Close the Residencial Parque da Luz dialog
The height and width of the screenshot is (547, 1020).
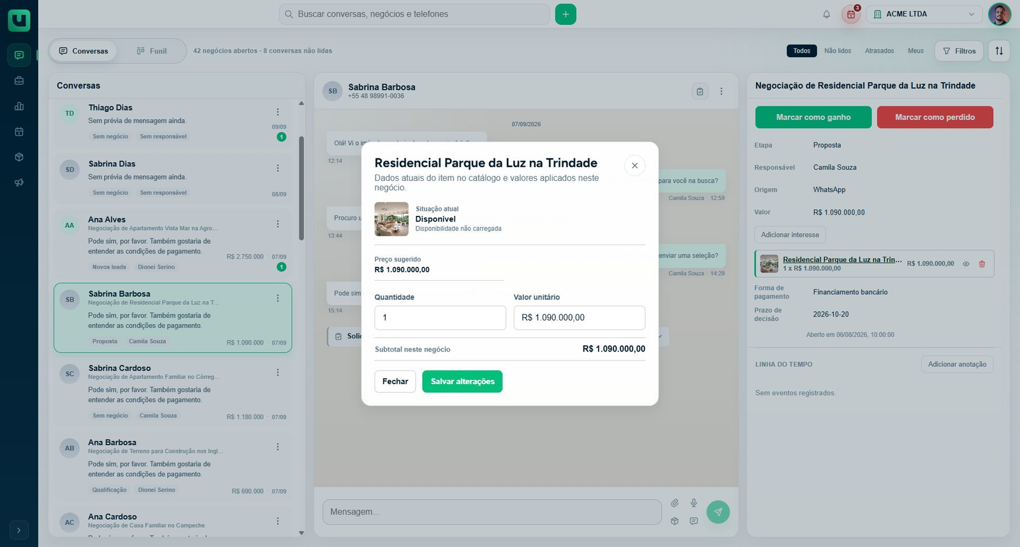[x=634, y=166]
